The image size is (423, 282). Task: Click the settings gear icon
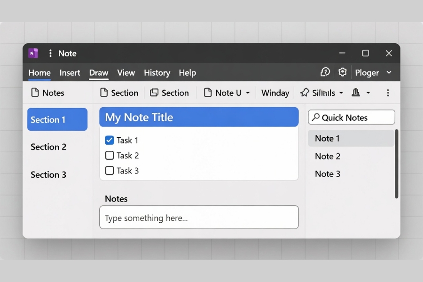tap(343, 72)
